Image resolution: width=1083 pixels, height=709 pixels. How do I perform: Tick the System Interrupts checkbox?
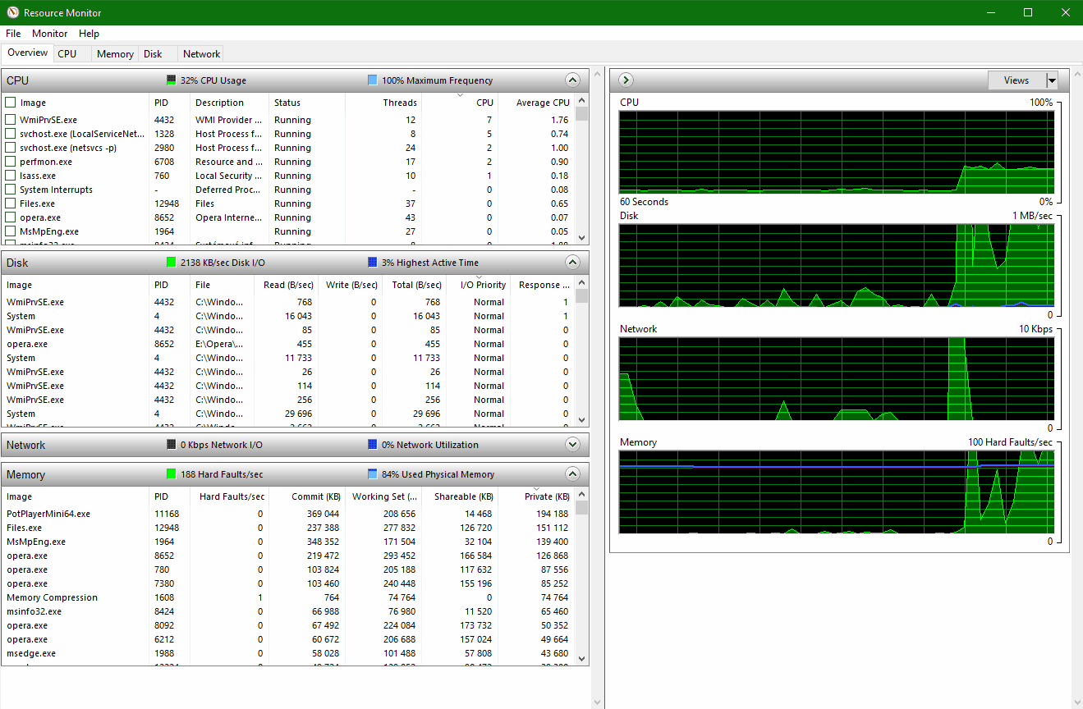pos(11,190)
